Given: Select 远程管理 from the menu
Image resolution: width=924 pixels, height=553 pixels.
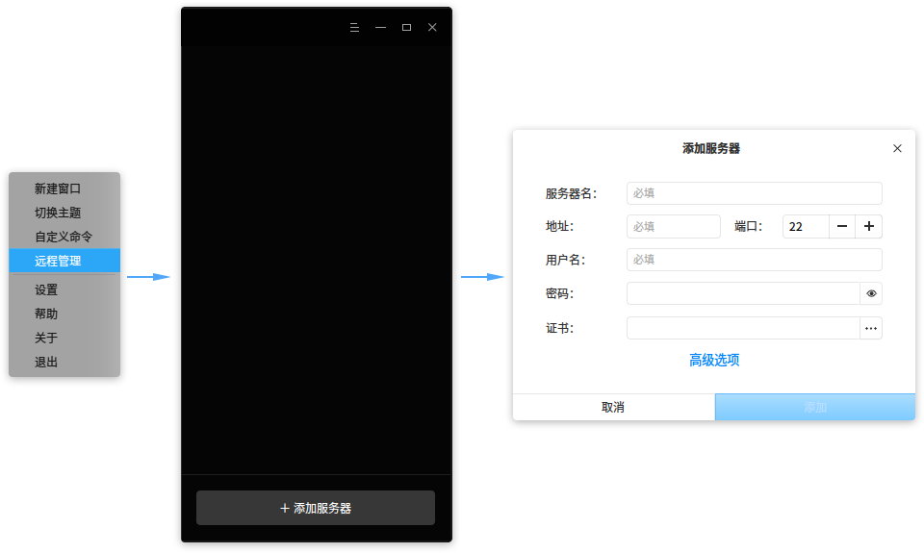Looking at the screenshot, I should [x=64, y=261].
